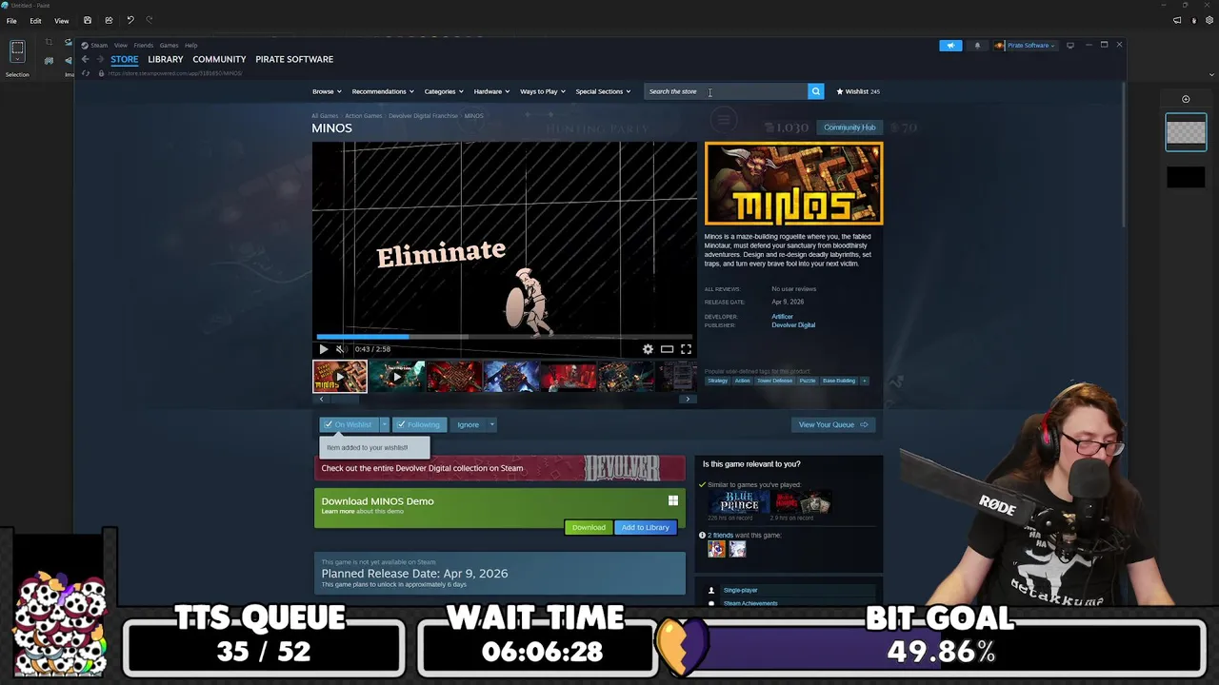Click the View Your Queue button
Screen dimensions: 1219x685
point(833,424)
